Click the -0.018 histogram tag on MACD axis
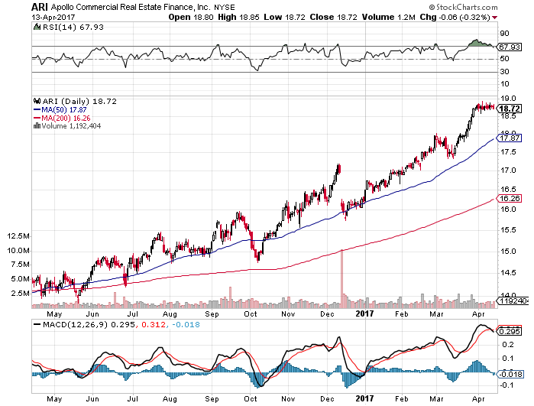The width and height of the screenshot is (534, 406). point(510,375)
